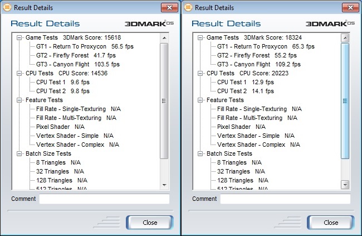Select Fill Rate - Single-Texturing in right window
The height and width of the screenshot is (236, 362).
coord(260,109)
